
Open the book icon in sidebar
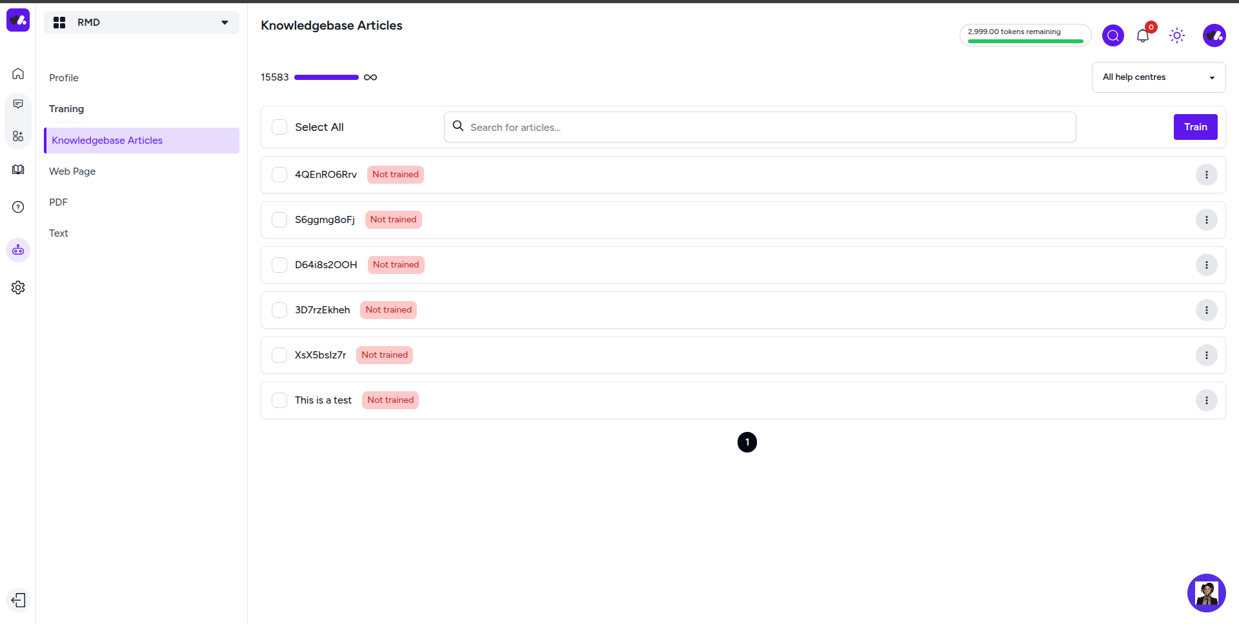(x=18, y=170)
